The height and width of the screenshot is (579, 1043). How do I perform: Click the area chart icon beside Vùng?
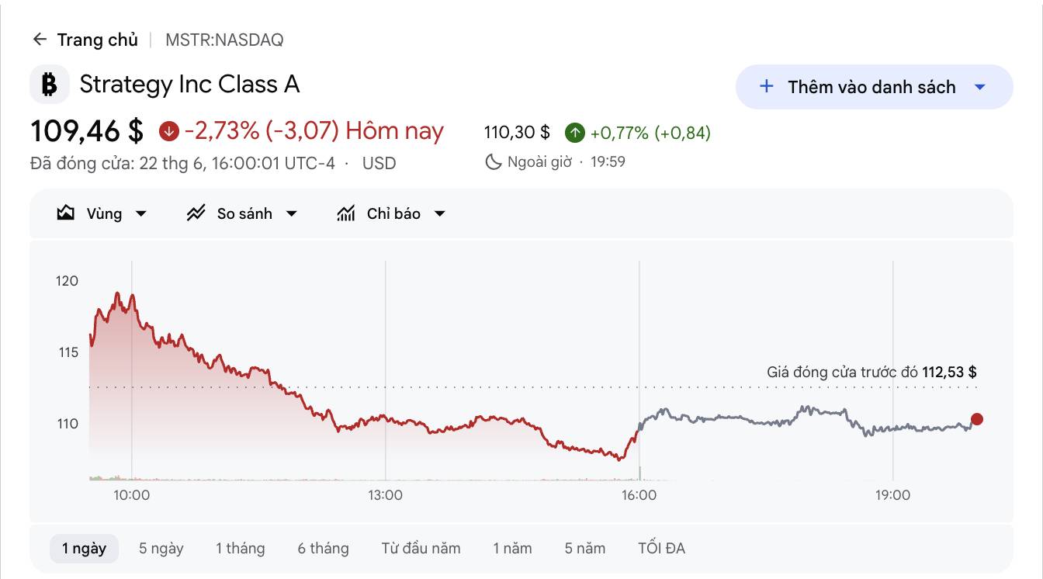66,213
